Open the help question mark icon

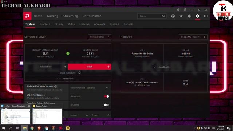click(185, 10)
